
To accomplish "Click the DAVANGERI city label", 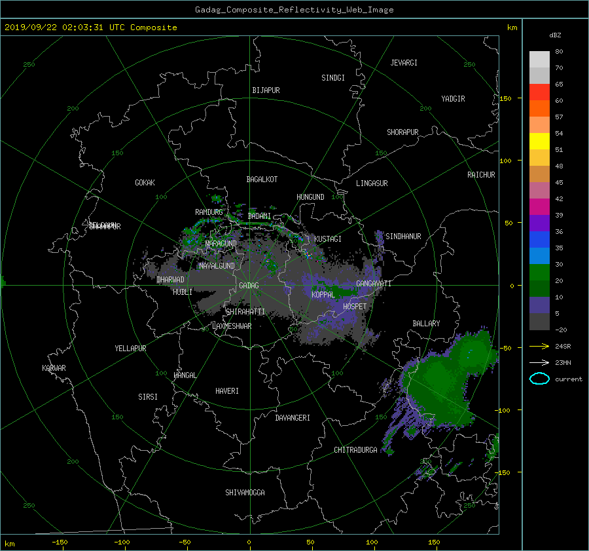I will coord(293,418).
